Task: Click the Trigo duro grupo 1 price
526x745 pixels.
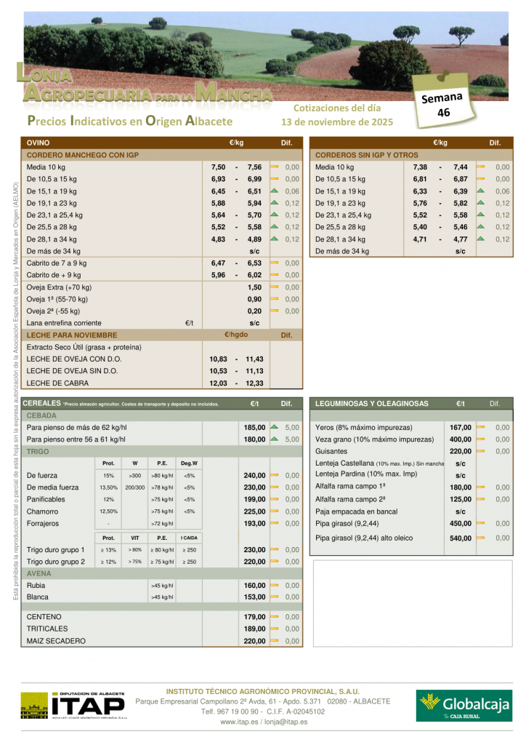Action: pos(254,550)
